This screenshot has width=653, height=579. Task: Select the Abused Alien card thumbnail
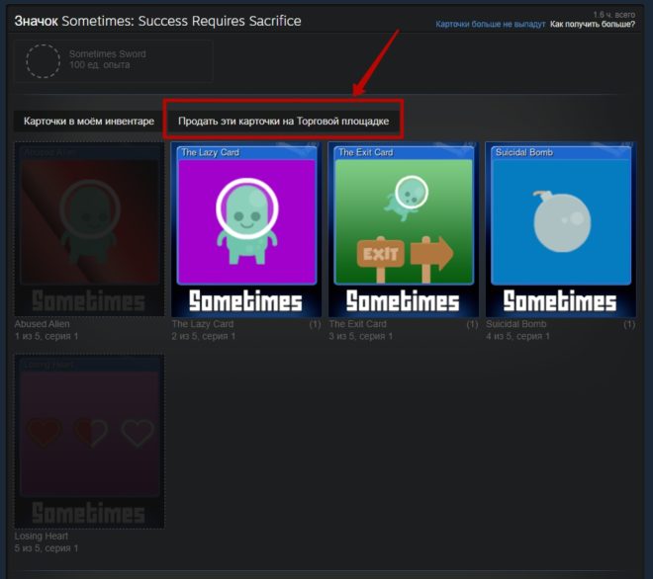(x=89, y=229)
